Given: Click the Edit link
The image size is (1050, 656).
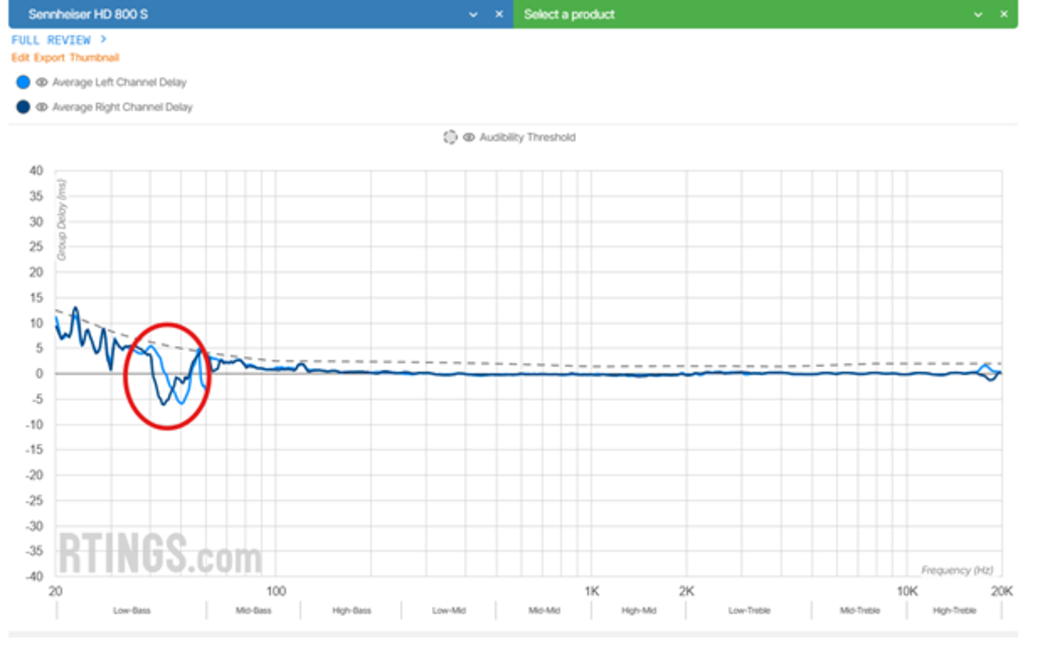Looking at the screenshot, I should (x=20, y=58).
